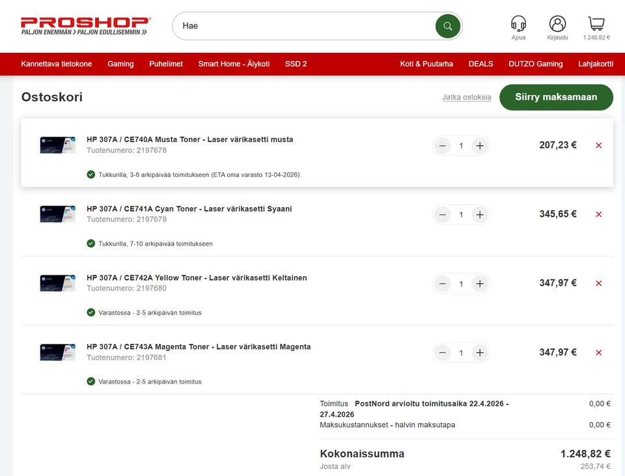
Task: Open the Gaming menu item
Action: coord(120,64)
